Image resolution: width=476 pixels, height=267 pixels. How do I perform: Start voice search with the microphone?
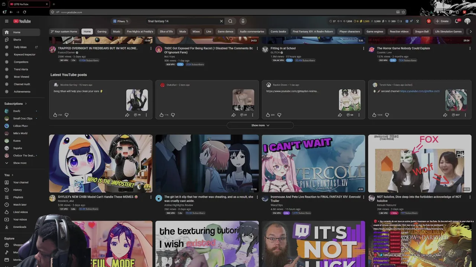[x=243, y=21]
